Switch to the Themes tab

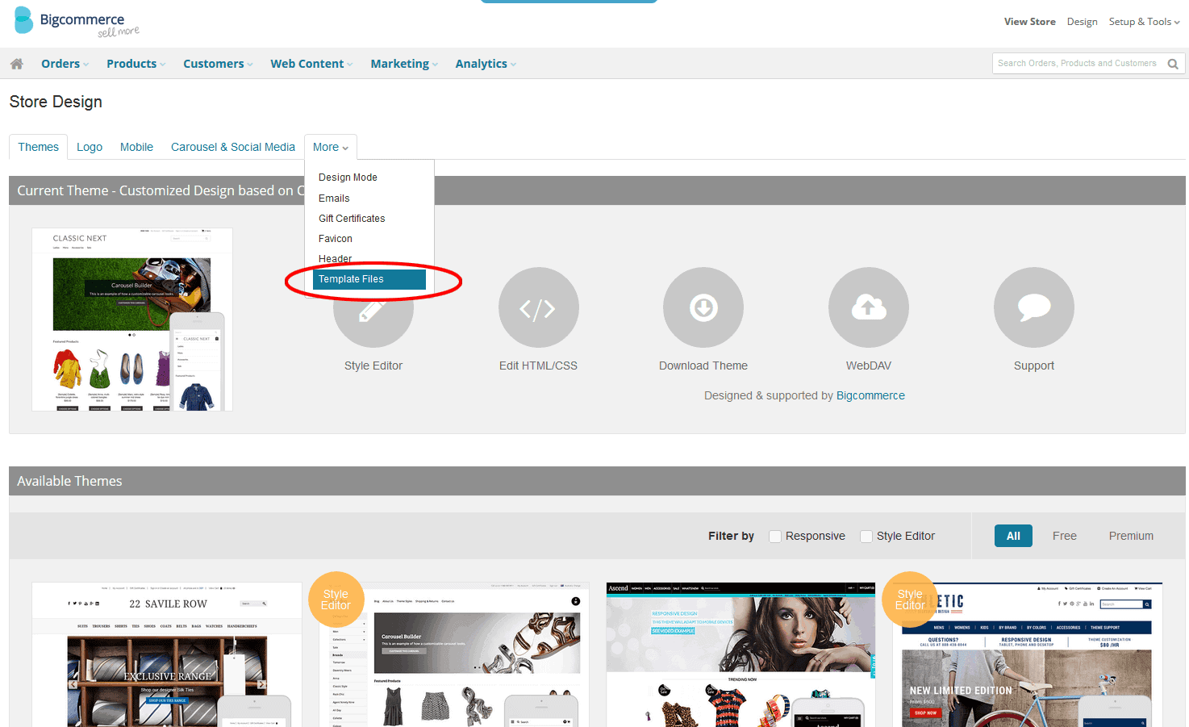coord(39,147)
